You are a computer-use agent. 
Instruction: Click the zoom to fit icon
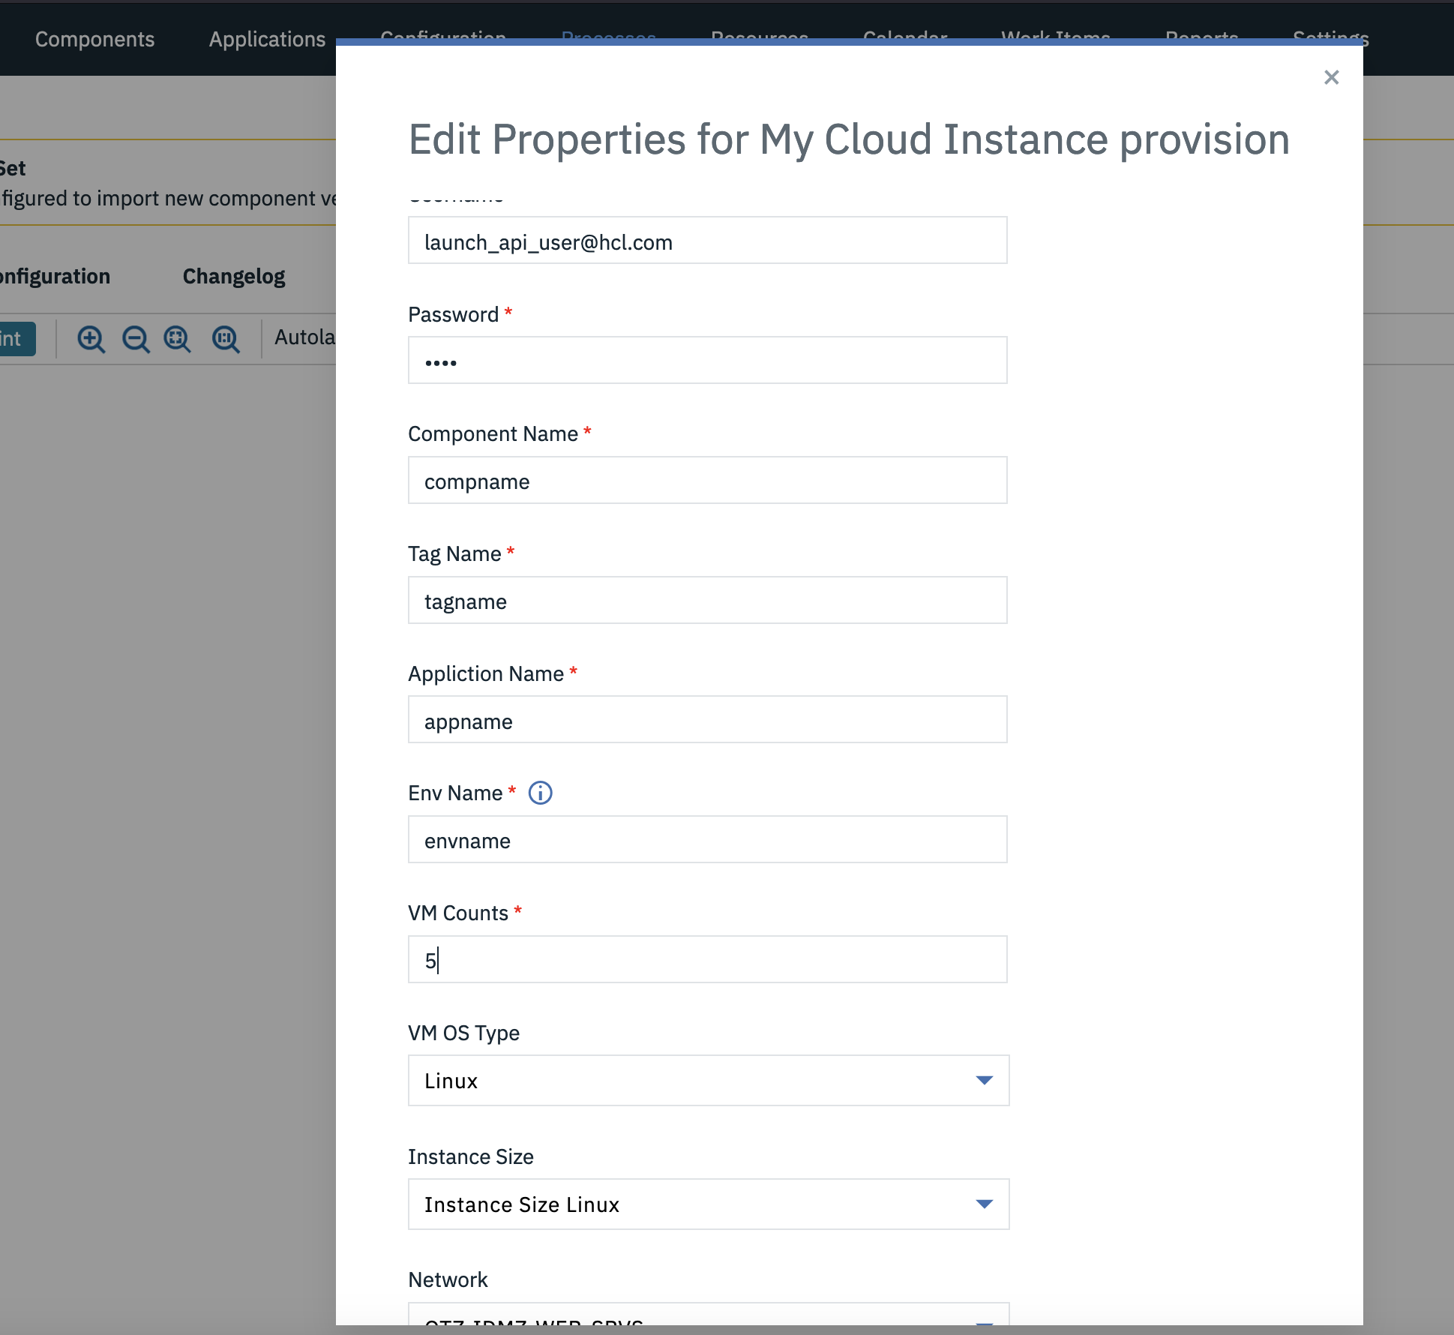point(178,339)
